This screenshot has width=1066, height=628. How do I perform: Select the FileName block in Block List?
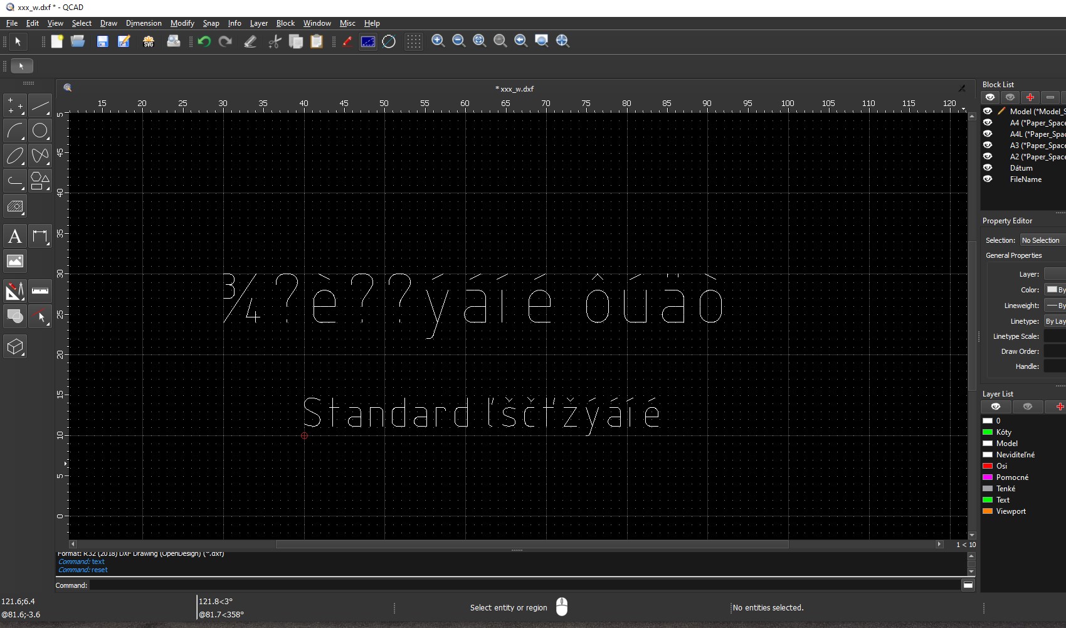pyautogui.click(x=1025, y=179)
